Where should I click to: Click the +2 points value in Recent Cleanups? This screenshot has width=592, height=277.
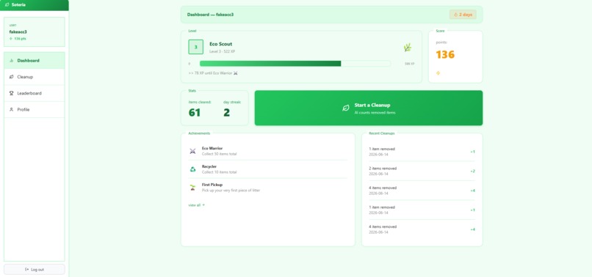click(x=473, y=171)
